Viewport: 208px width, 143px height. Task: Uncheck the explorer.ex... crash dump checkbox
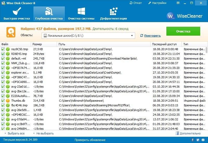[x=3, y=73]
